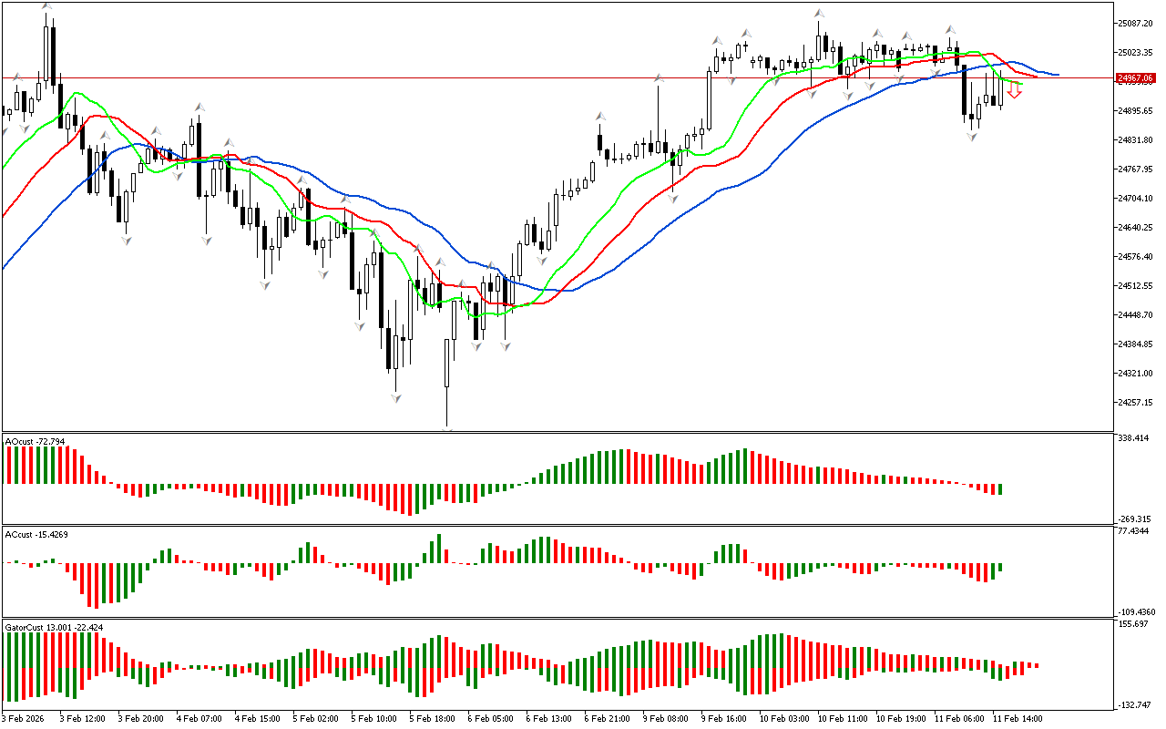This screenshot has width=1166, height=729.
Task: Select the fractal arrow below the lowest candle
Action: click(447, 427)
